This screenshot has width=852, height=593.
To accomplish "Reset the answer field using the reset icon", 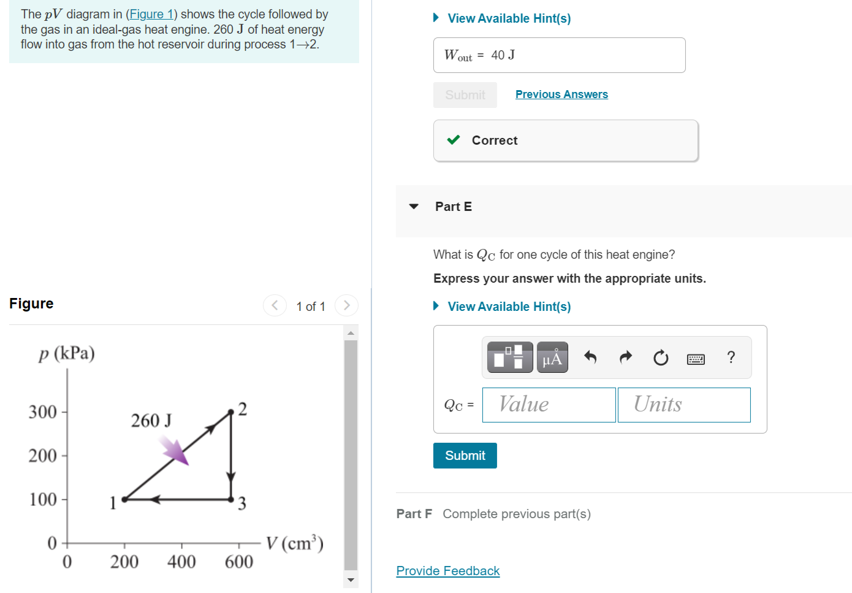I will (660, 357).
